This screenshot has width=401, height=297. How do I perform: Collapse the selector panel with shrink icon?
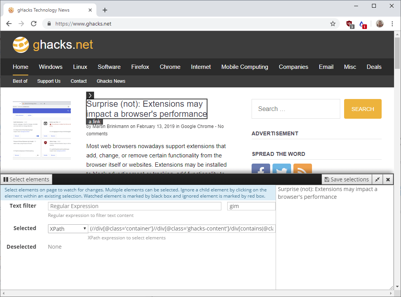tap(377, 179)
